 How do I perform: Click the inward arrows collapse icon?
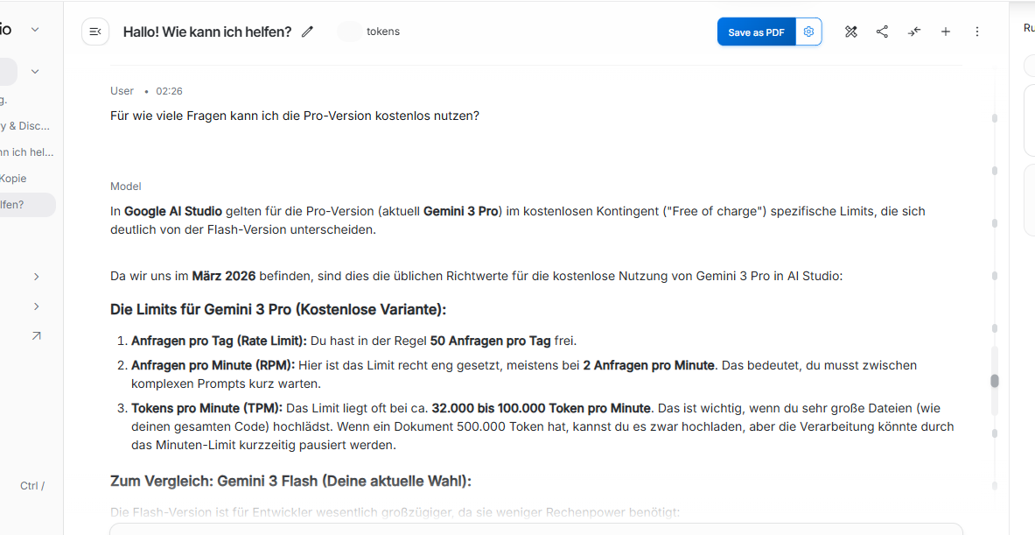click(913, 32)
